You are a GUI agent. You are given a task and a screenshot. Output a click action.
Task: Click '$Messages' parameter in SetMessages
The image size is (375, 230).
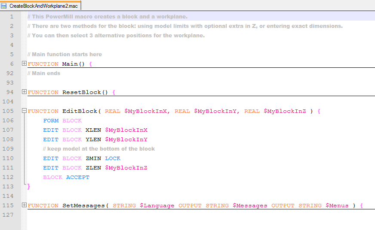click(x=250, y=206)
